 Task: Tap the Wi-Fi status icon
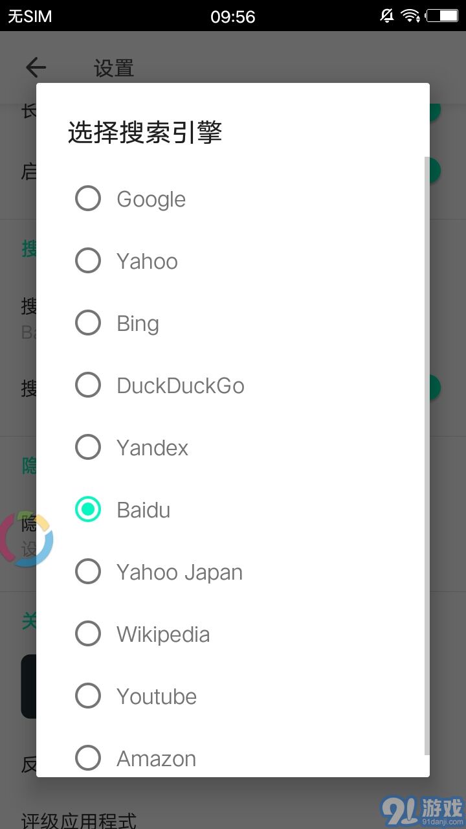410,16
